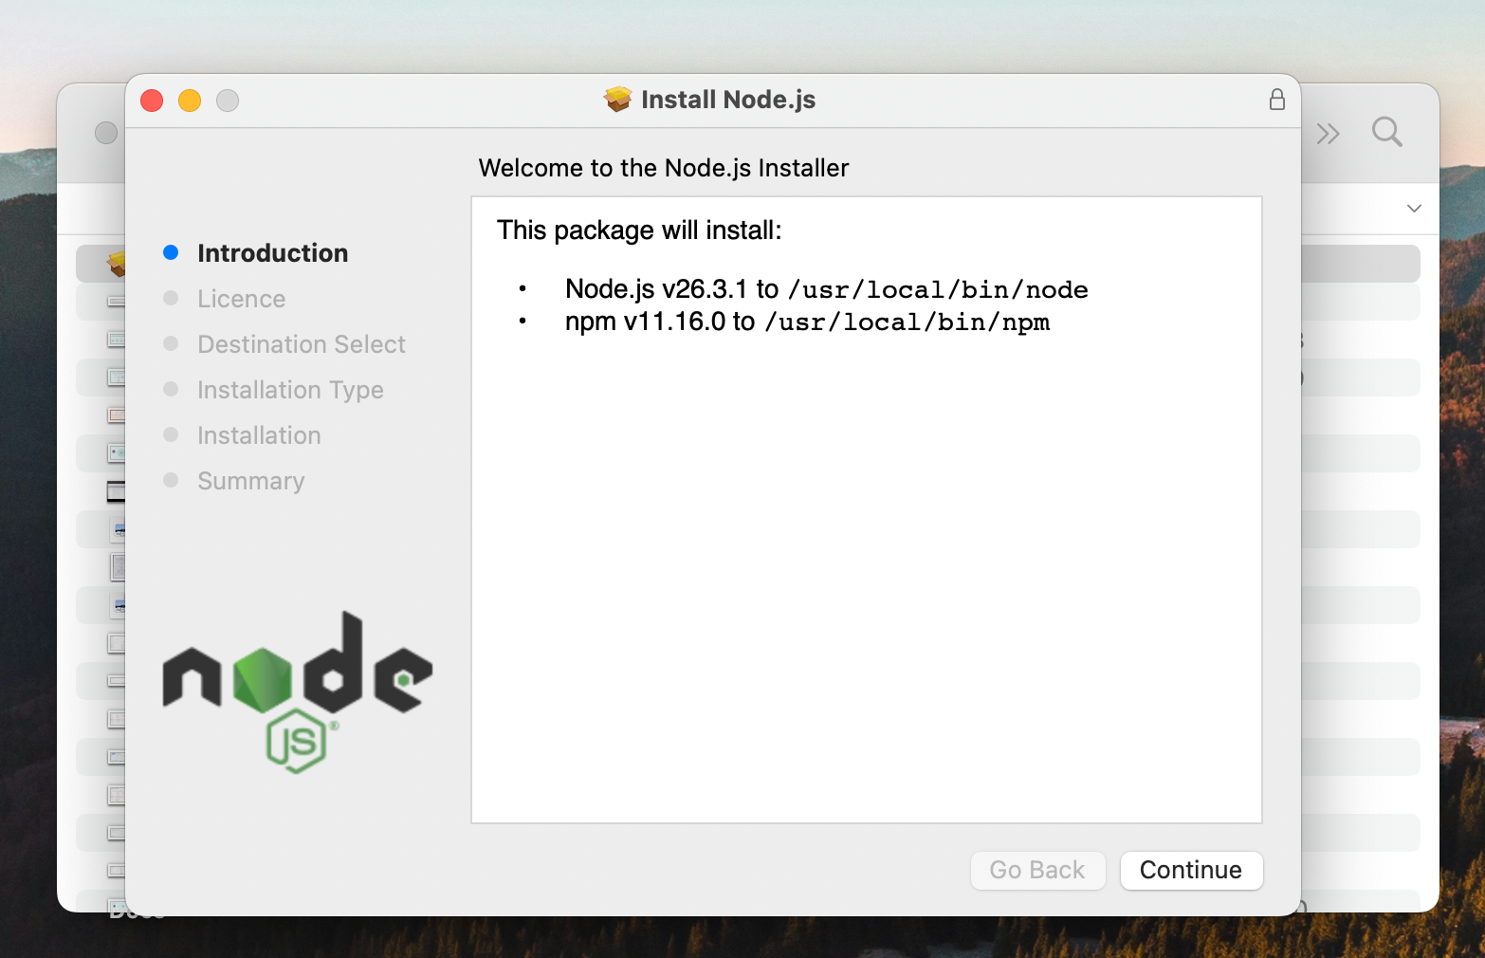Click the Continue button

1191,870
